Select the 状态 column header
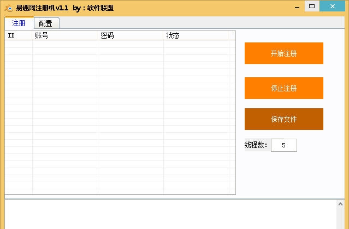The width and height of the screenshot is (349, 229). [196, 35]
